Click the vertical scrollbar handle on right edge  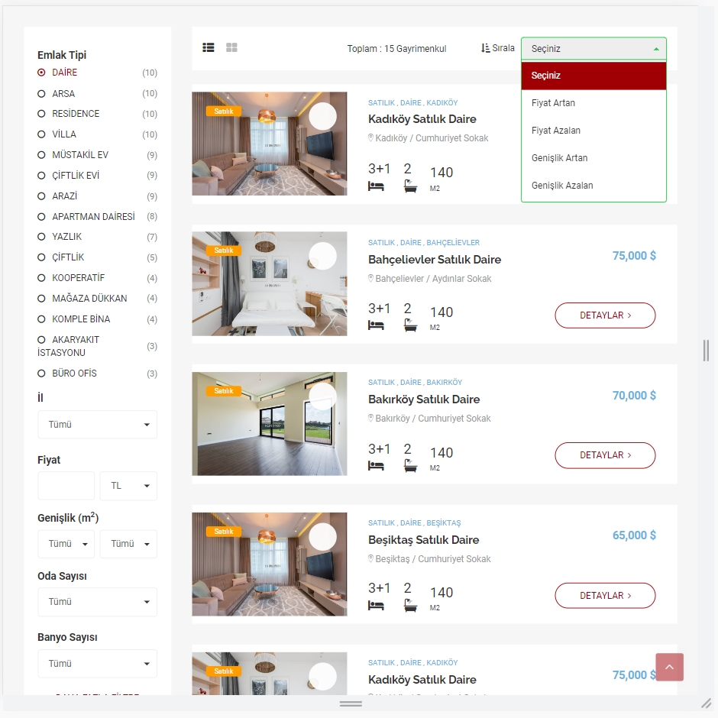coord(706,351)
